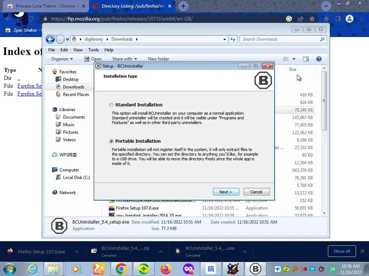The image size is (369, 276).
Task: Open the Windows Start button
Action: (x=10, y=269)
